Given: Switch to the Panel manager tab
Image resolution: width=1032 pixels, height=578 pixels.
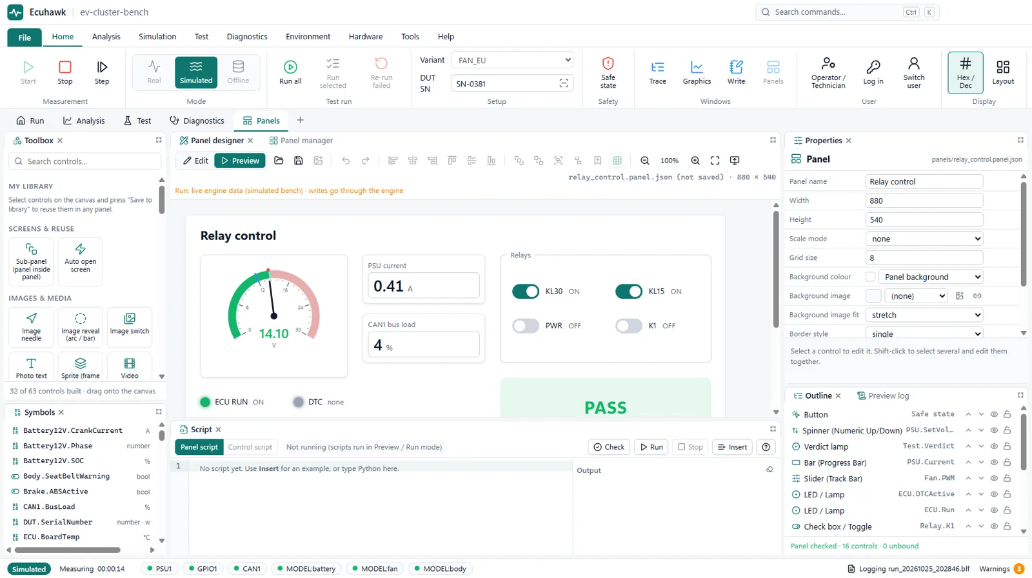Looking at the screenshot, I should click(x=301, y=141).
